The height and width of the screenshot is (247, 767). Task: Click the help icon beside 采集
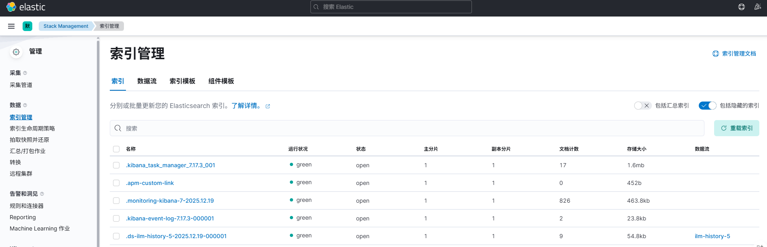pyautogui.click(x=25, y=73)
